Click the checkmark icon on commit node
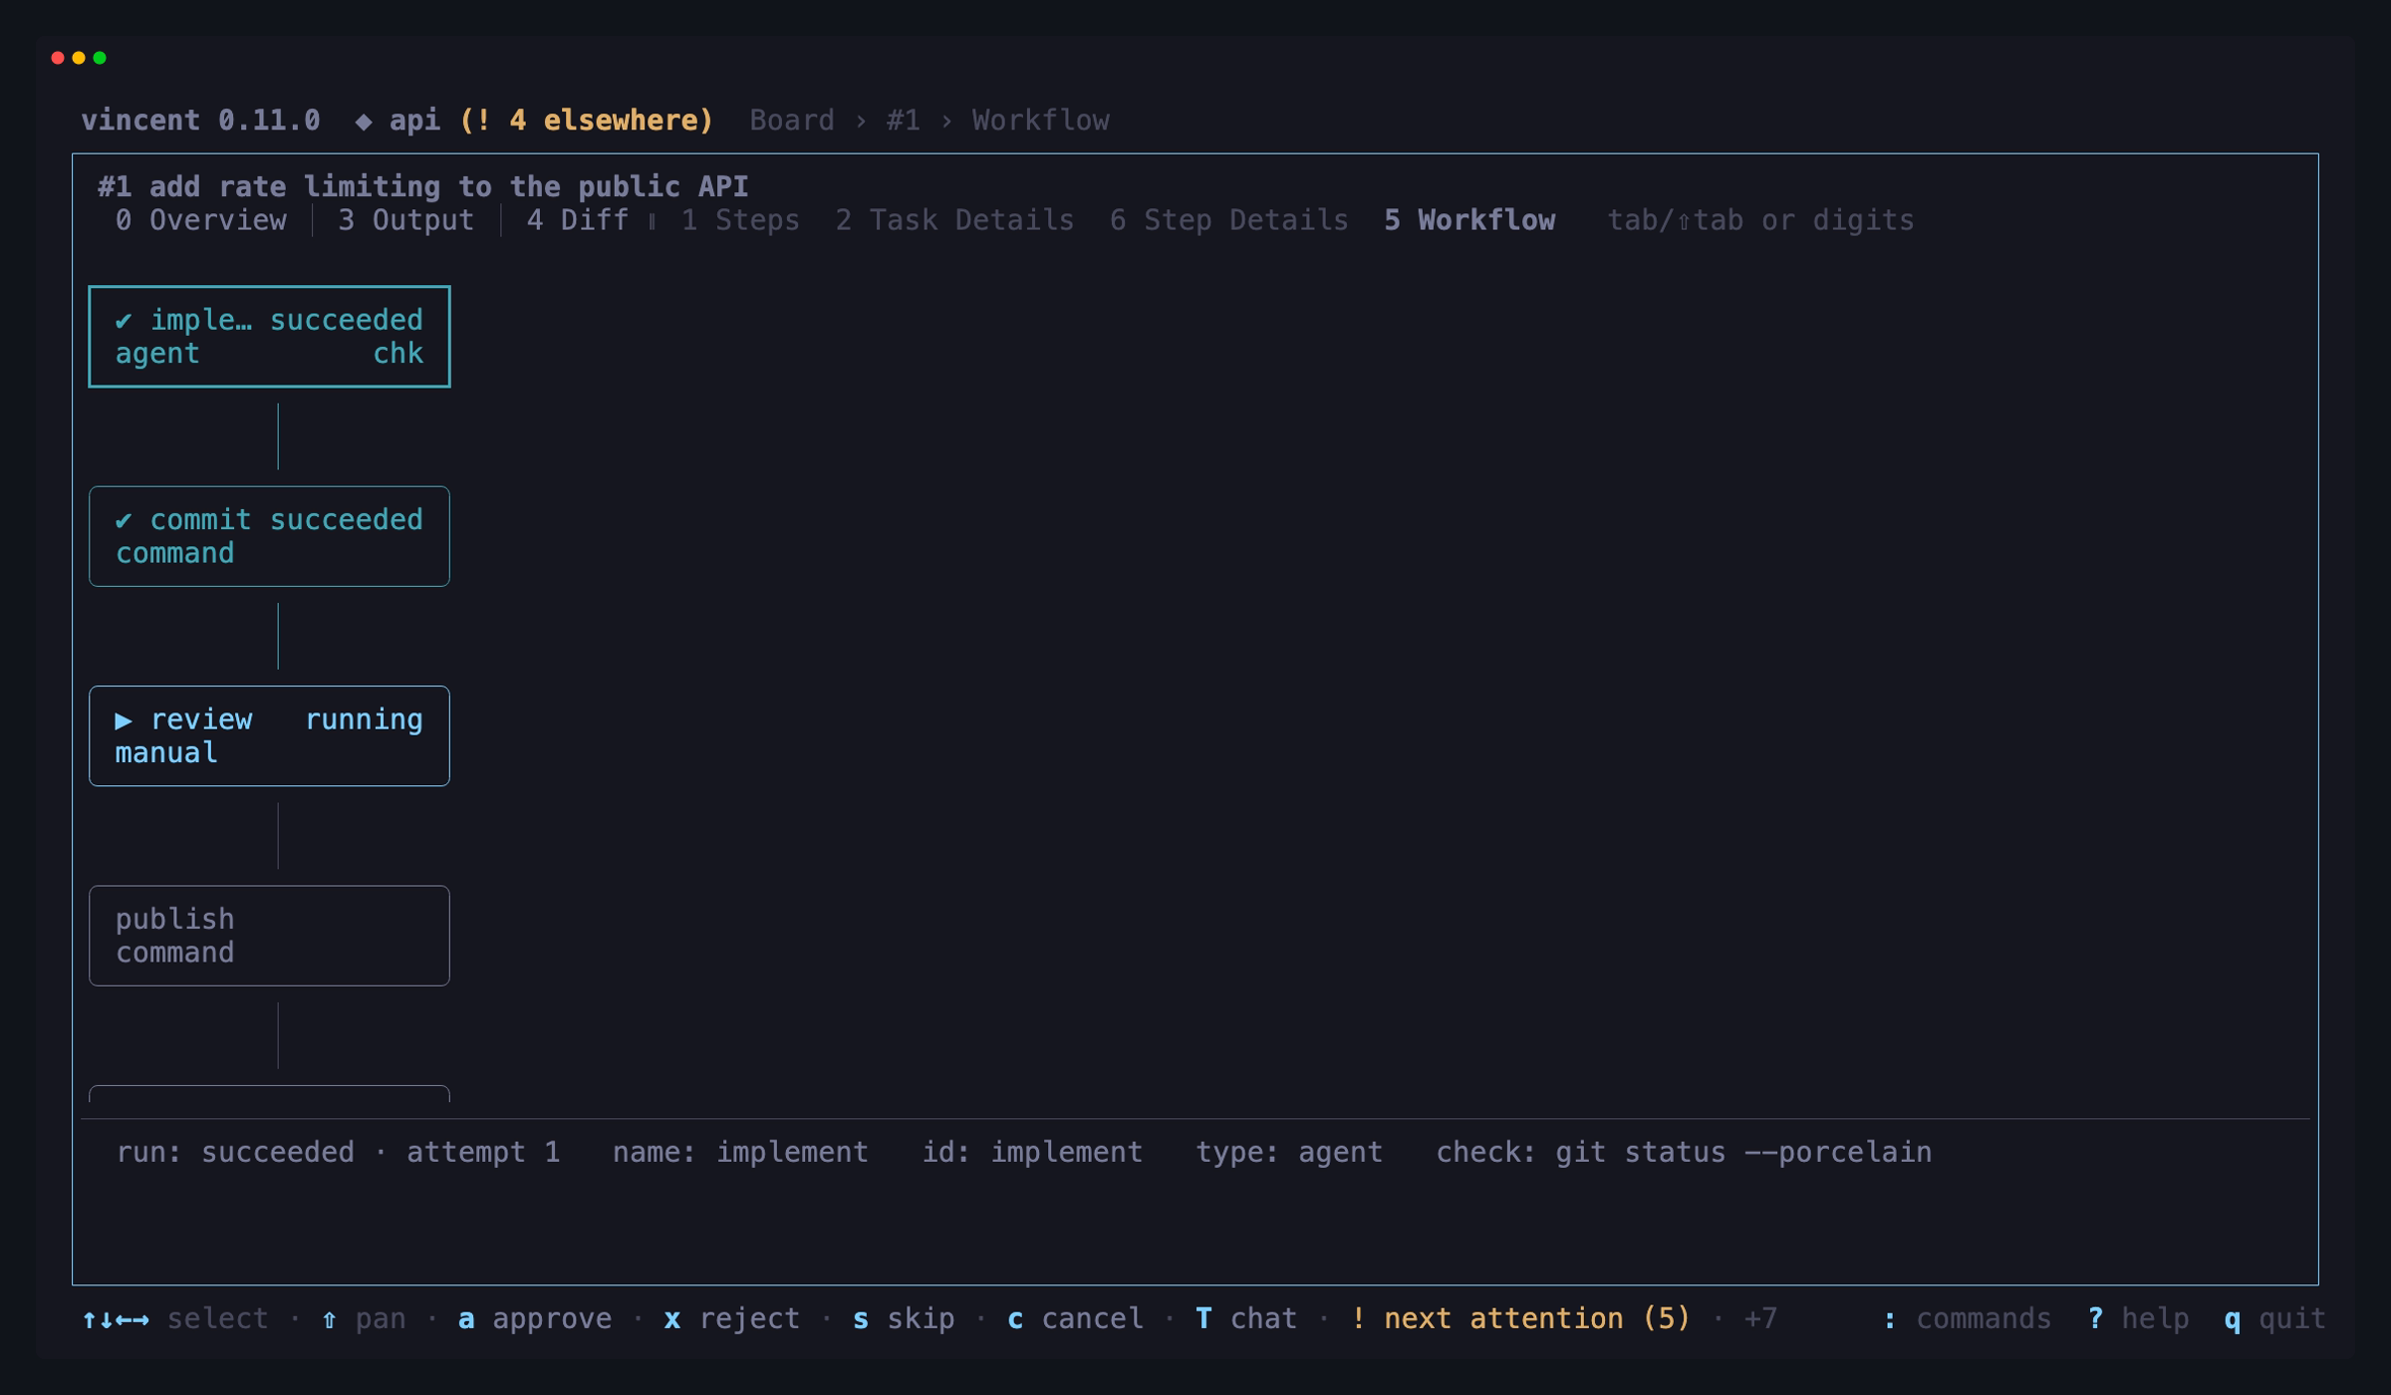2391x1395 pixels. pyautogui.click(x=124, y=520)
